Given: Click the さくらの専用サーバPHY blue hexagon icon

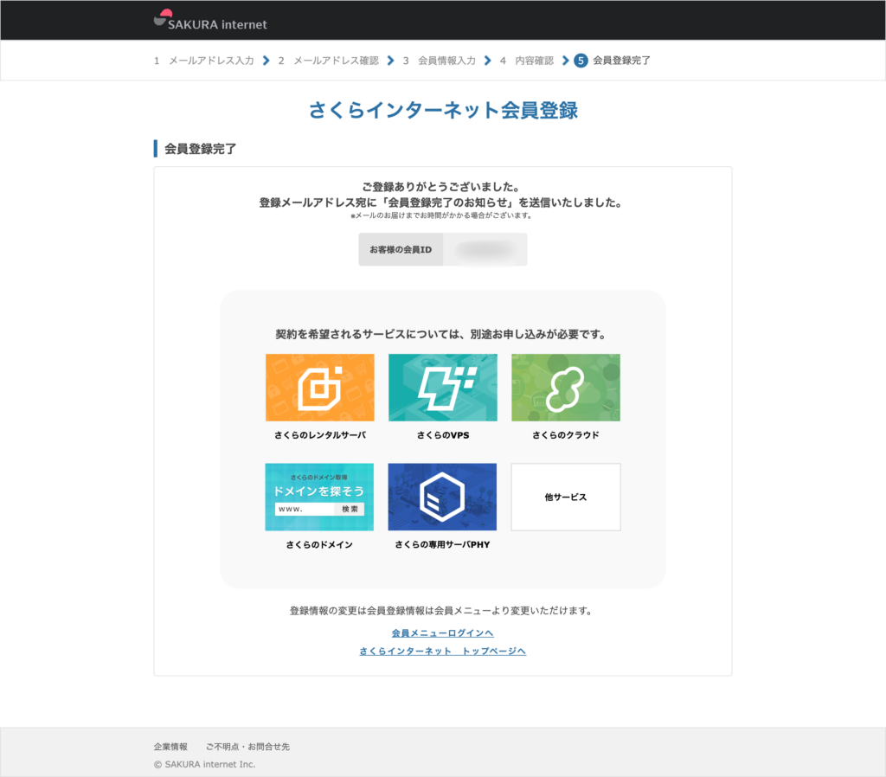Looking at the screenshot, I should coord(442,497).
